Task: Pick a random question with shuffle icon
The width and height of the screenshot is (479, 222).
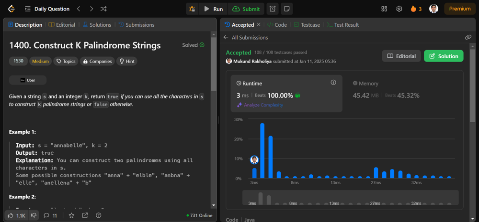Action: [x=103, y=9]
